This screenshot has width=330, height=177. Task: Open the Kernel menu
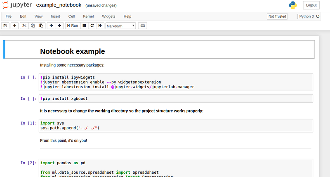coord(88,16)
